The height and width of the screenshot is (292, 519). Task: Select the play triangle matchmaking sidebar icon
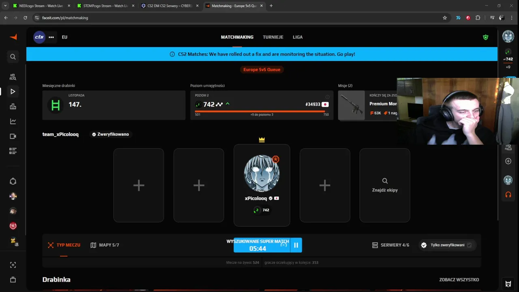pos(13,92)
